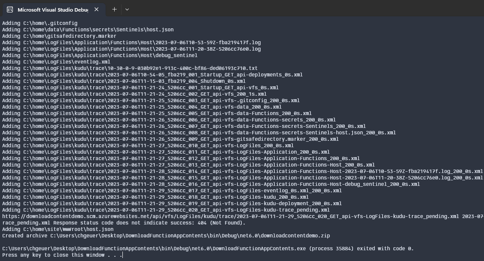Click the 007 secrets-Sentinels_200_0s.xml line

(184, 127)
